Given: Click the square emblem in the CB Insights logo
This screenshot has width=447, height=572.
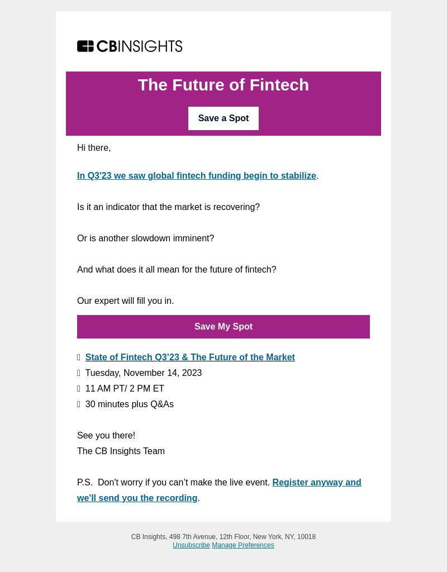Looking at the screenshot, I should (85, 46).
